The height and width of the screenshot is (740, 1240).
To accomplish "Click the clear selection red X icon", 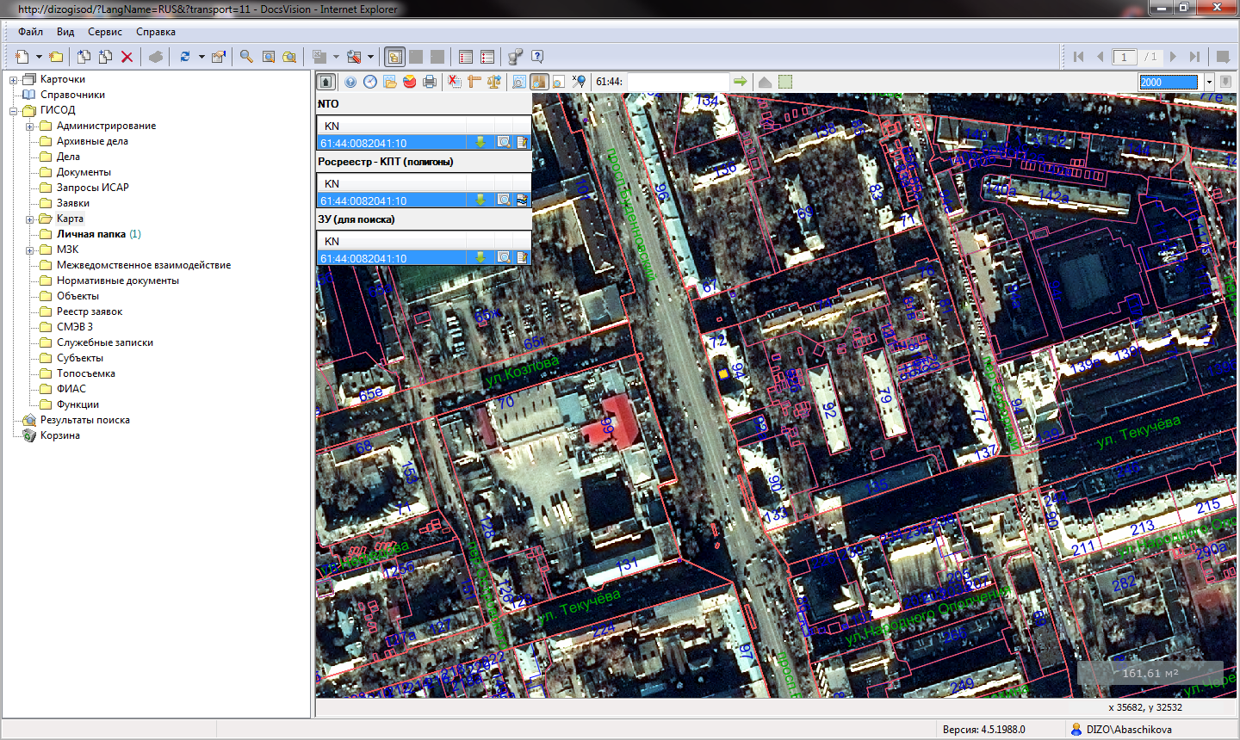I will coord(454,82).
